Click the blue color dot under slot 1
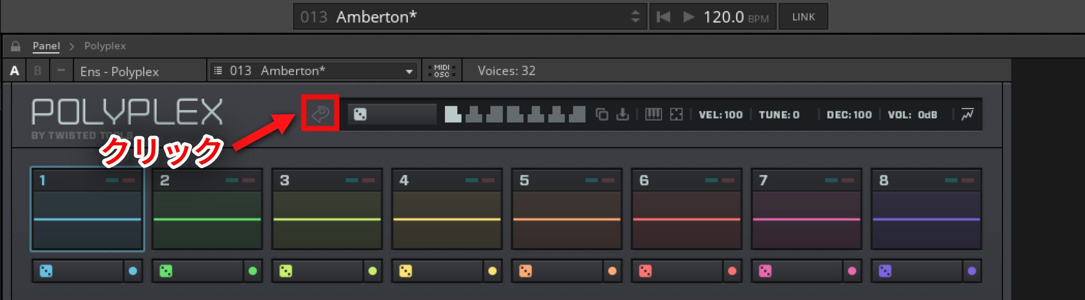 point(133,271)
